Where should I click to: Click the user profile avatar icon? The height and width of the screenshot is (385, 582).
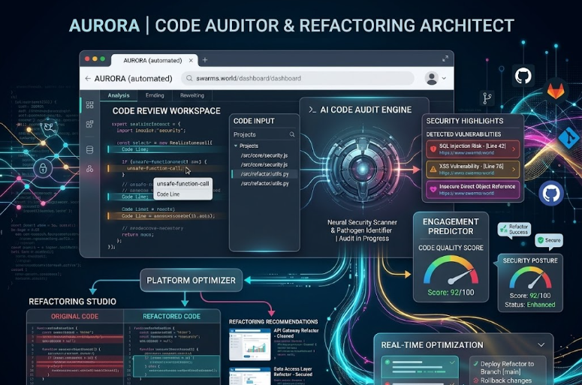point(432,78)
